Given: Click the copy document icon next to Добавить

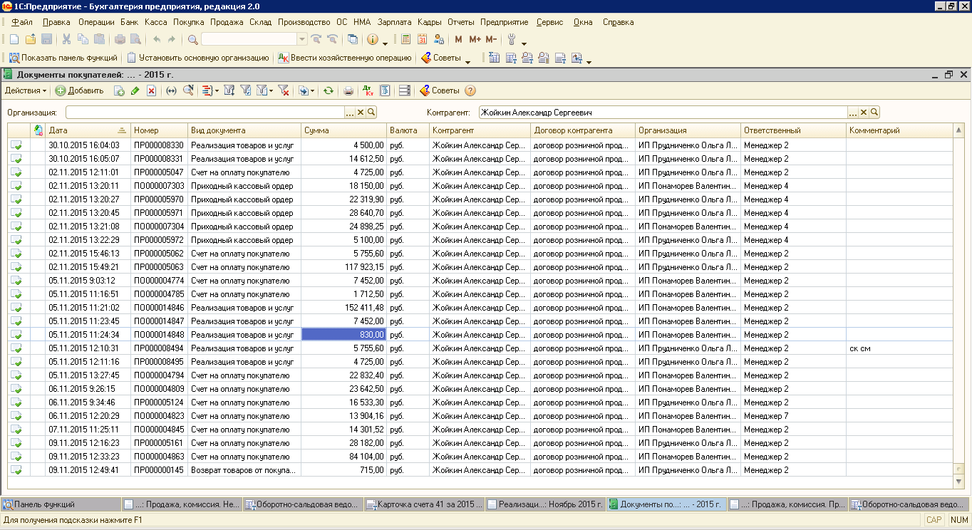Looking at the screenshot, I should tap(119, 90).
